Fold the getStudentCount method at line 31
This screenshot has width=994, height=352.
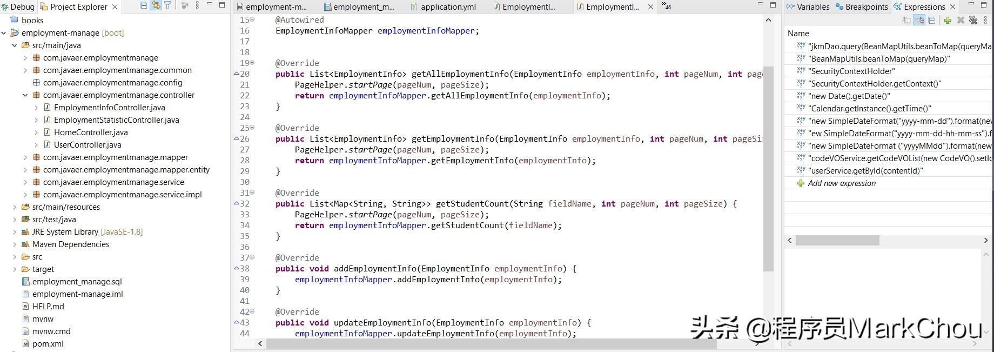pyautogui.click(x=252, y=192)
